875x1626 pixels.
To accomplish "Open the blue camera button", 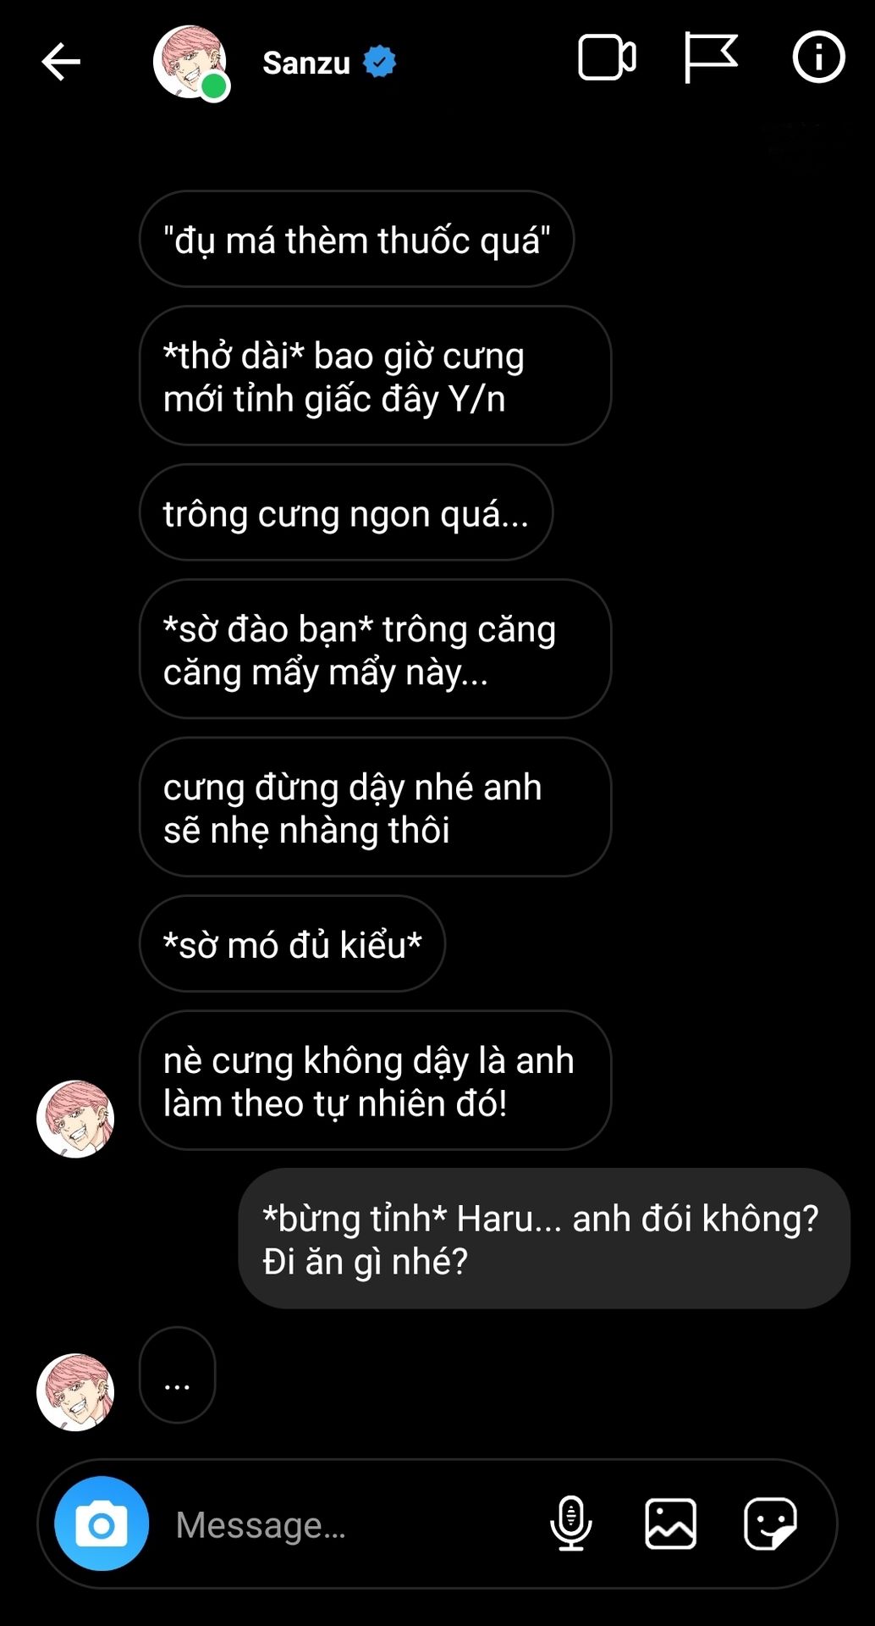I will pos(102,1524).
